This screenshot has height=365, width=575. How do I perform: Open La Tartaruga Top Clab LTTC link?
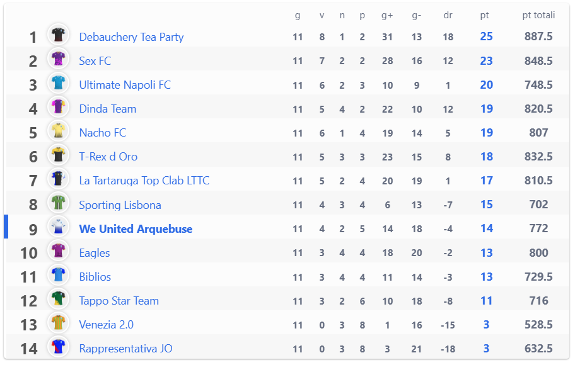[144, 181]
